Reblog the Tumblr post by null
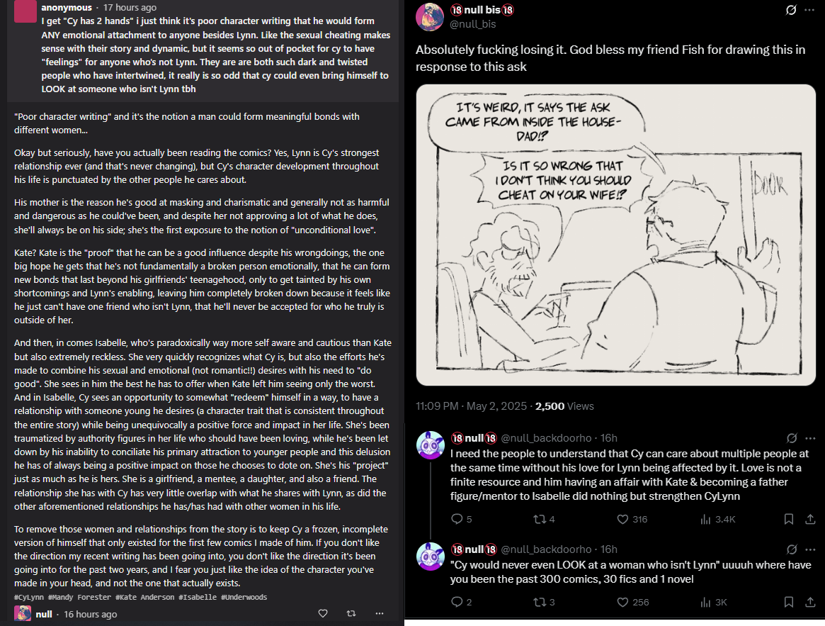Screen dimensions: 825x626 351,613
